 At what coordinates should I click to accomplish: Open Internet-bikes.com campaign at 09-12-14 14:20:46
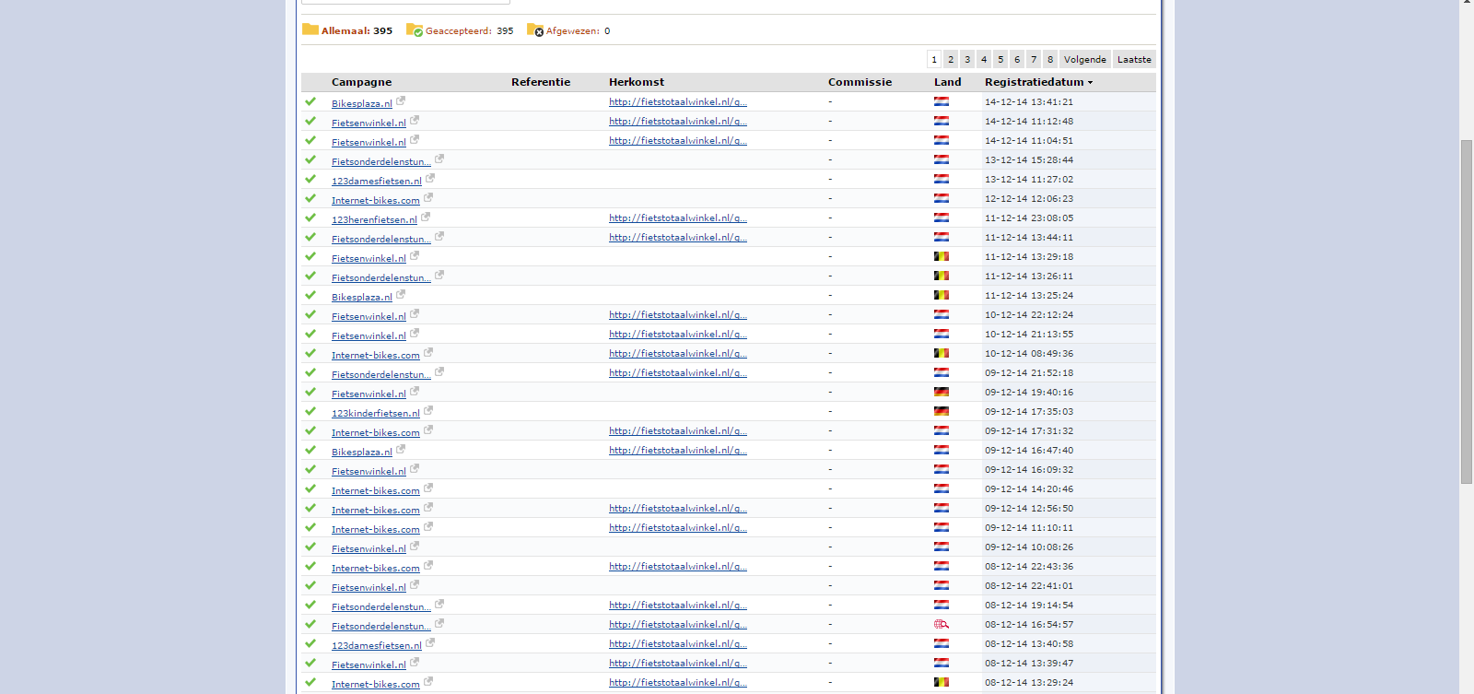[376, 490]
